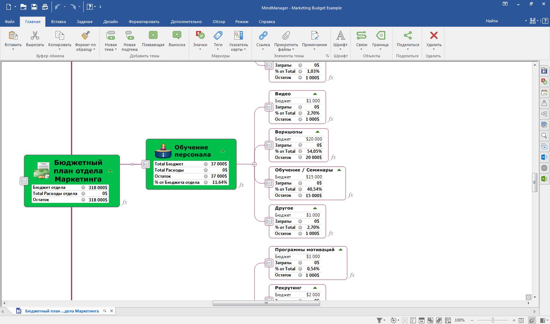Collapse the Обучение персонала branch at its circle
Screen dimensions: 550x324
point(254,164)
